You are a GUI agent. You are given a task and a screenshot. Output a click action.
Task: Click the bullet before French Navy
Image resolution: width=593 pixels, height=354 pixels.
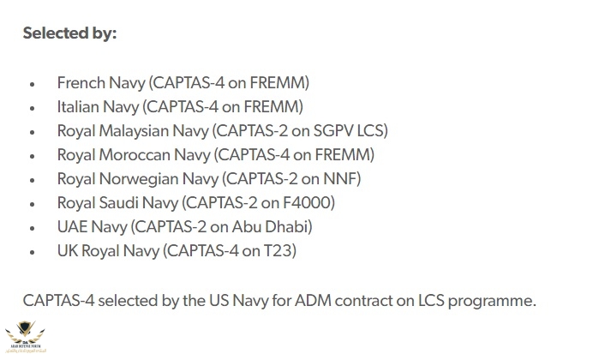point(33,84)
